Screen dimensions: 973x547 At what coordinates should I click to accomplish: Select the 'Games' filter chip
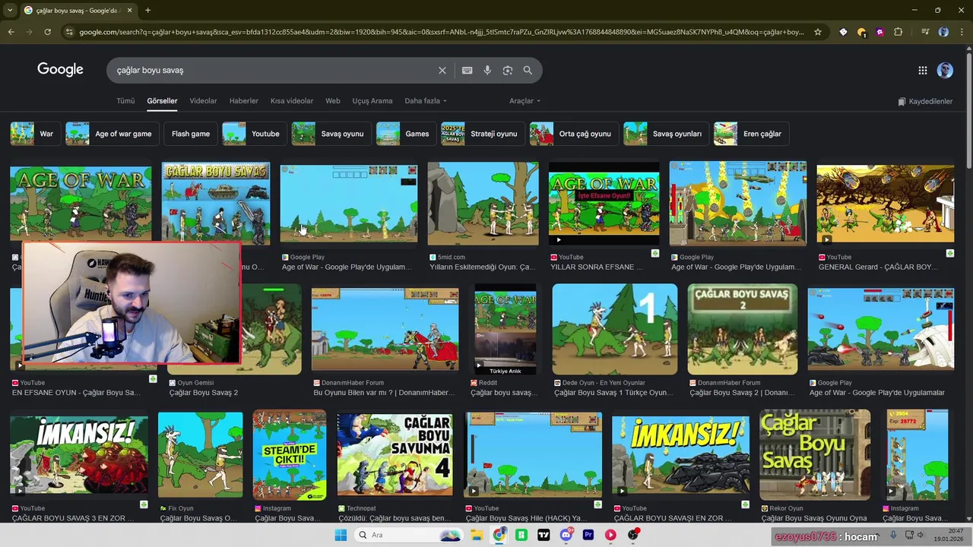[x=406, y=134]
